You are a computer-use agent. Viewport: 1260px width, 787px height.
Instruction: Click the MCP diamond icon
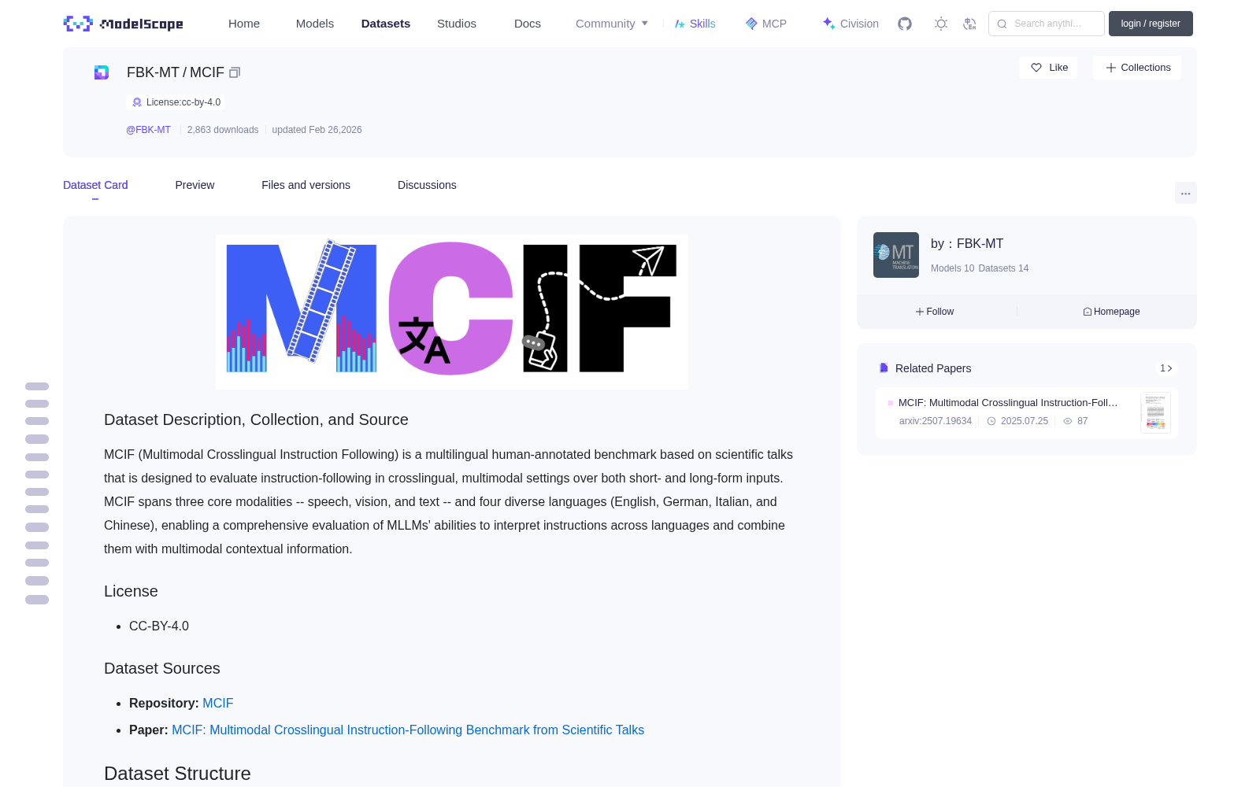click(x=751, y=24)
